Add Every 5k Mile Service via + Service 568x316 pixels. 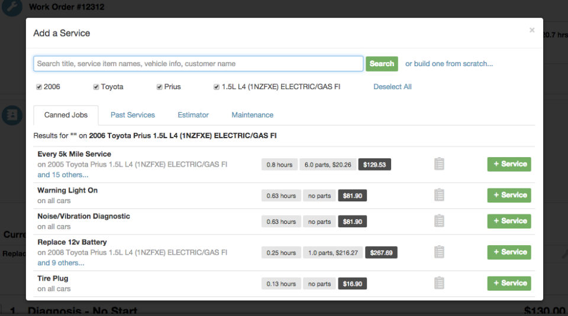[x=509, y=164]
